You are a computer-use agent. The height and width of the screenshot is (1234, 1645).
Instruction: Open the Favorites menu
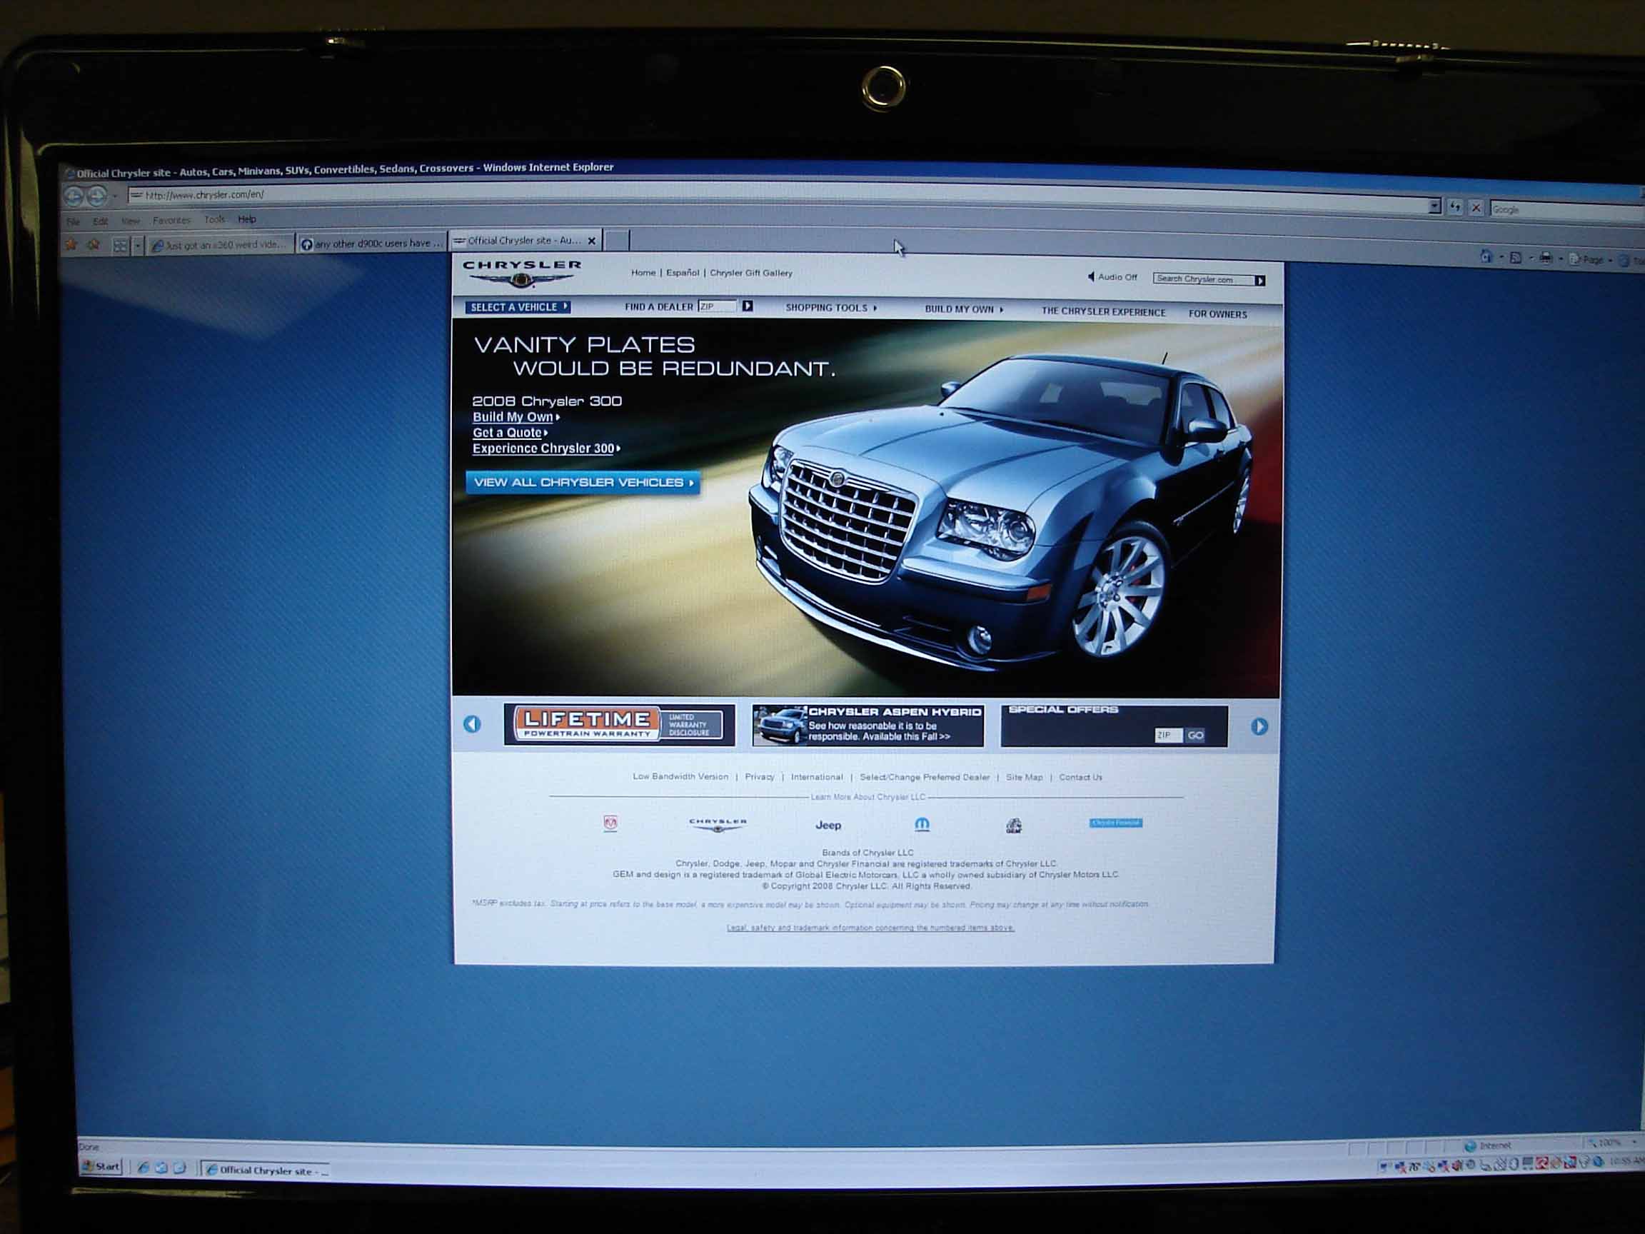[171, 220]
